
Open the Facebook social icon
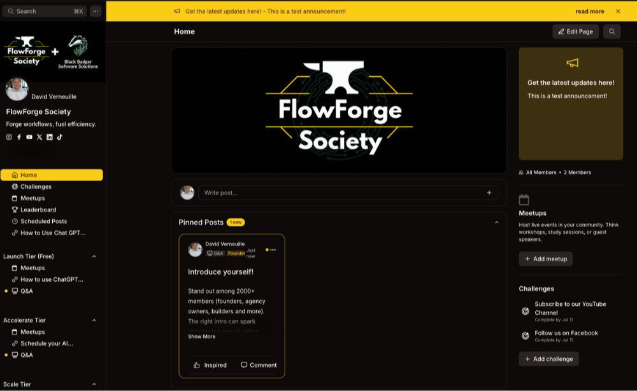19,137
